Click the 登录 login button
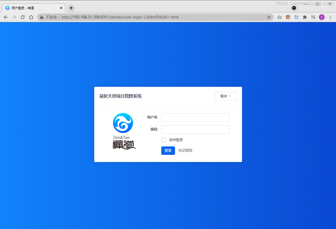The width and height of the screenshot is (336, 229). 168,150
